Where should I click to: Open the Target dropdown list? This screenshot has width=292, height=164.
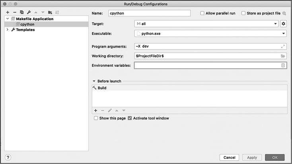[276, 24]
